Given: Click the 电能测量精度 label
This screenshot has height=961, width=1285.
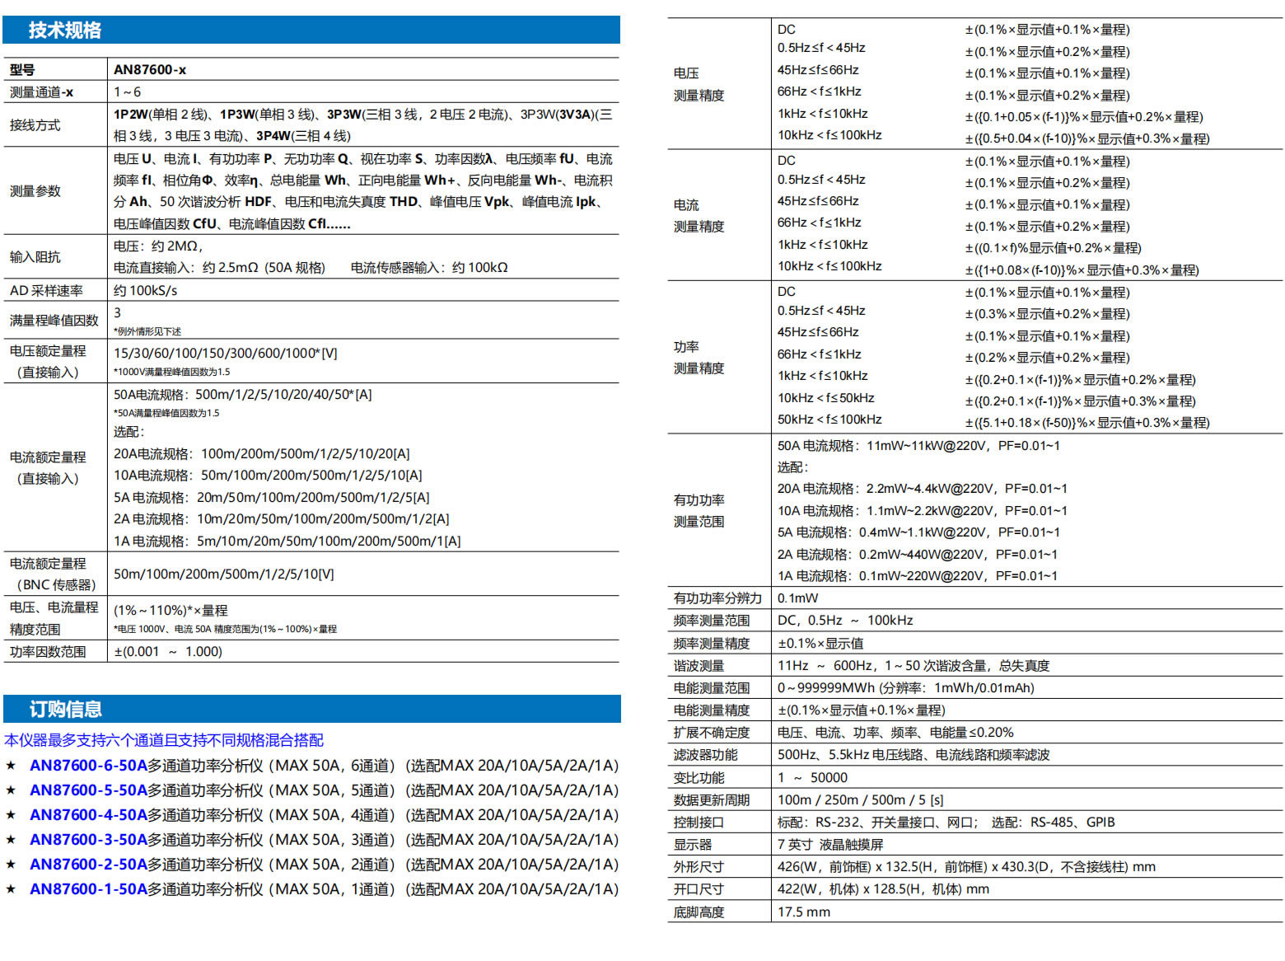Looking at the screenshot, I should [x=712, y=710].
